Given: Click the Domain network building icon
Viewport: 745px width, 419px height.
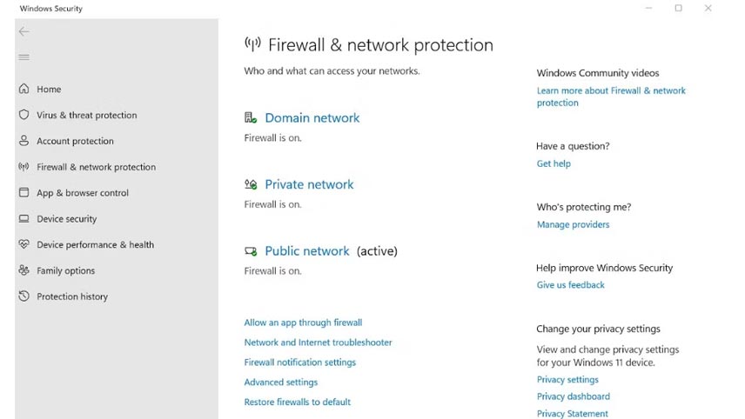Looking at the screenshot, I should click(251, 117).
